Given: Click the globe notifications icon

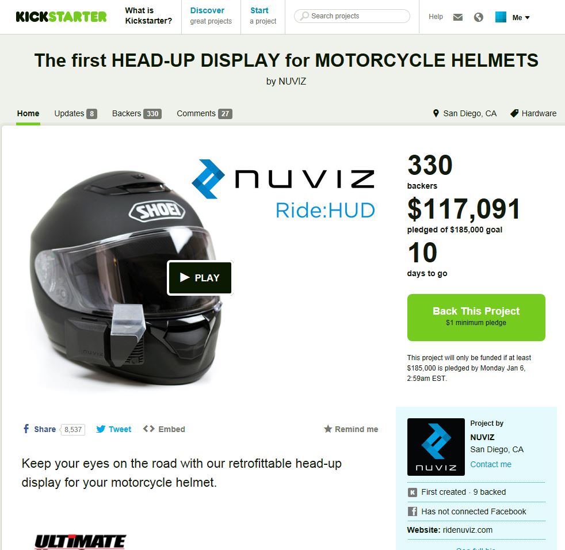Looking at the screenshot, I should 479,17.
